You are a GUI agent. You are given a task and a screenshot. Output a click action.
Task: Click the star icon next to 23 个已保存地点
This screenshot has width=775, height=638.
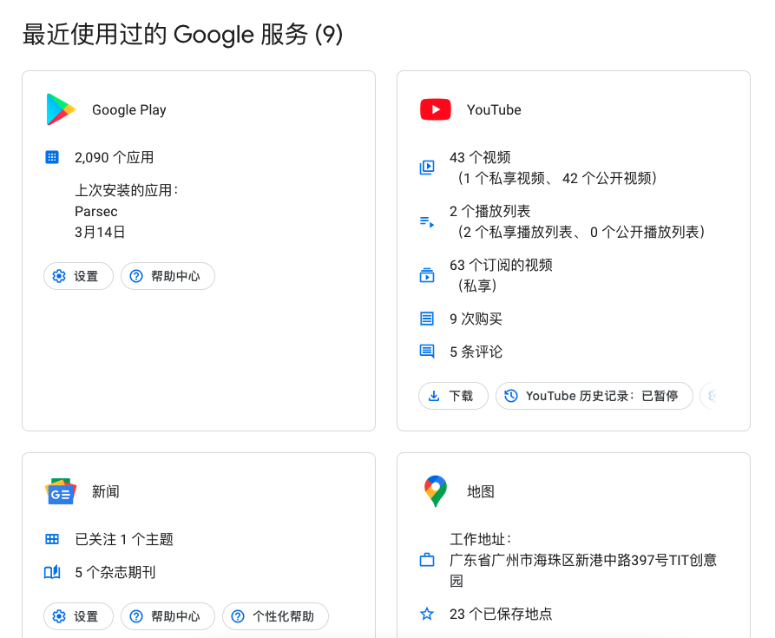tap(426, 614)
